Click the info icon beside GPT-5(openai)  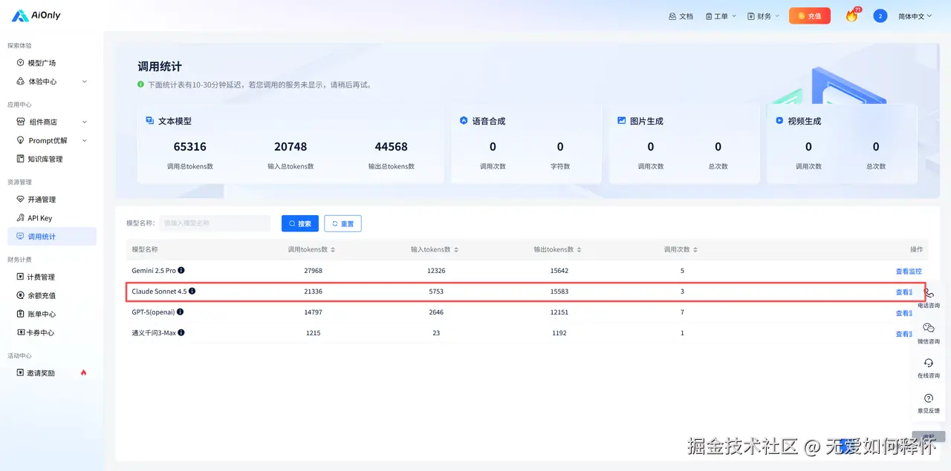pos(181,312)
